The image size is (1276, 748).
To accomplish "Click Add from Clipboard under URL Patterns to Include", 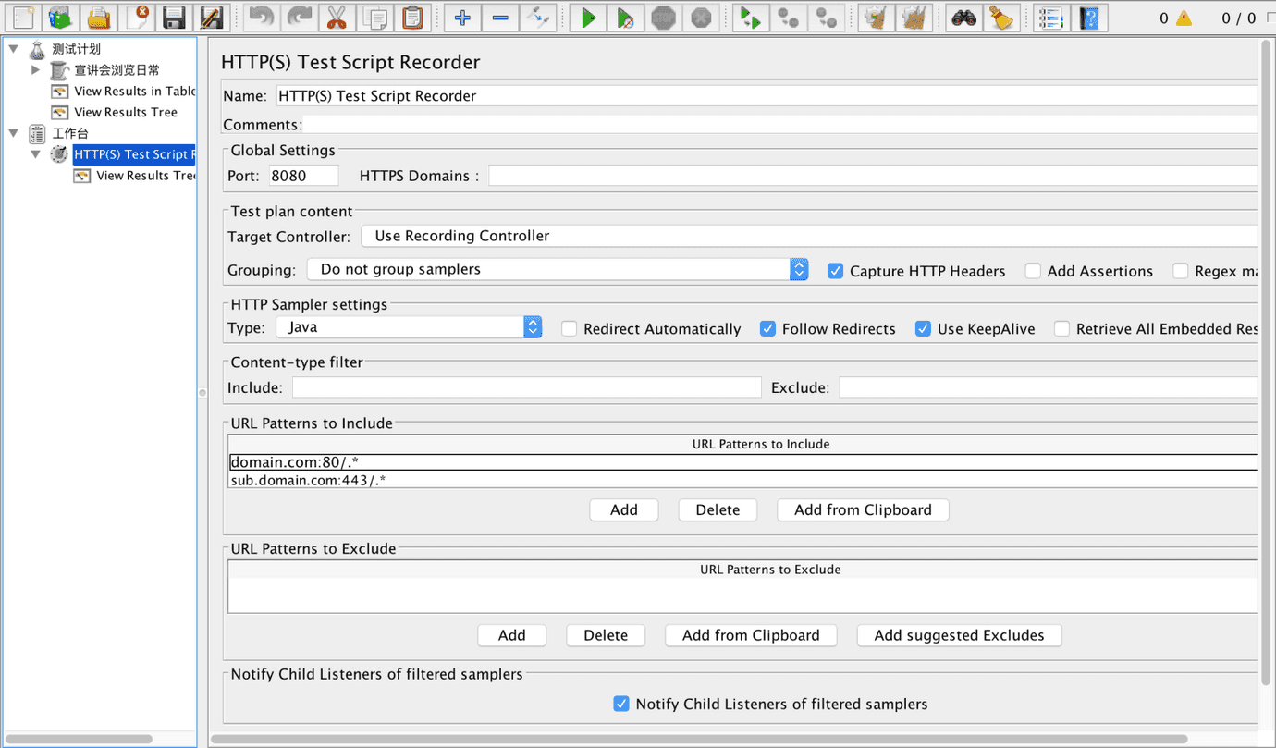I will [x=862, y=509].
